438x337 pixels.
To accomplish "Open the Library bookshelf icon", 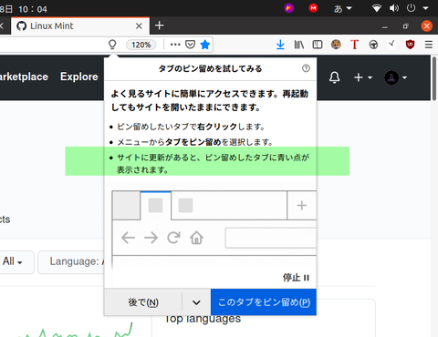I will click(299, 45).
